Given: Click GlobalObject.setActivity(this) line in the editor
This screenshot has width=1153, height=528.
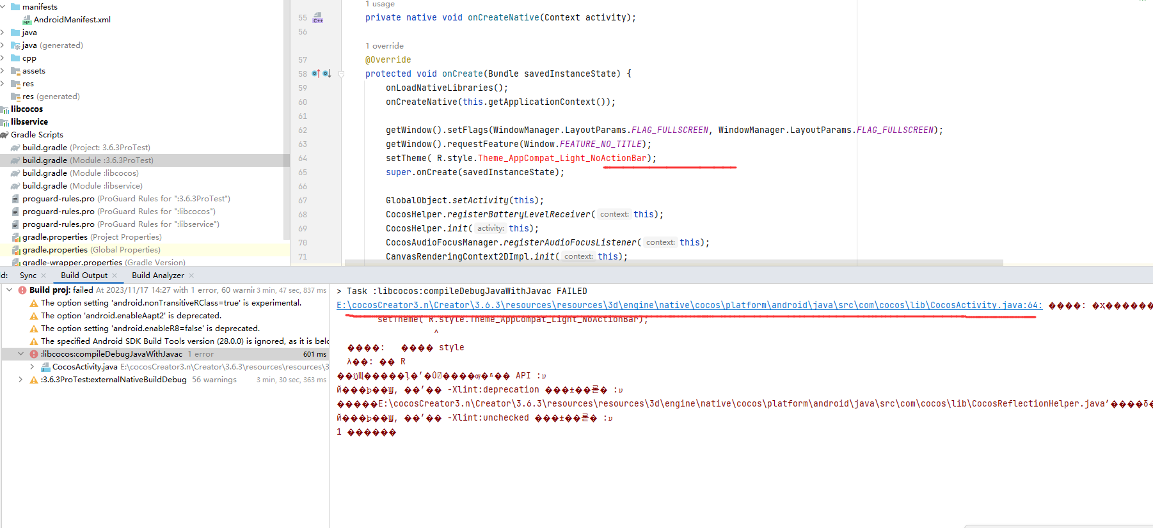Looking at the screenshot, I should click(465, 201).
